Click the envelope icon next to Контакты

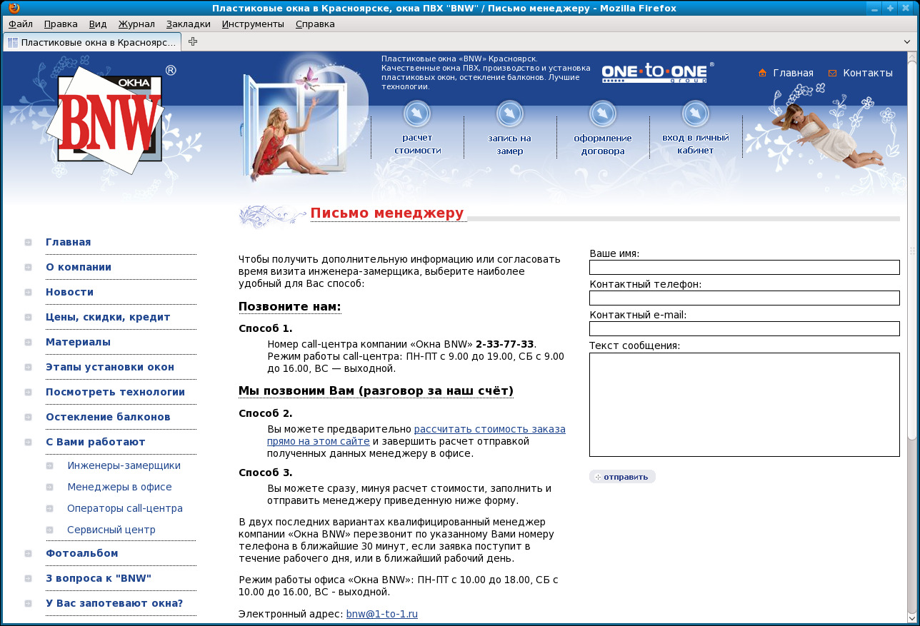tap(832, 73)
